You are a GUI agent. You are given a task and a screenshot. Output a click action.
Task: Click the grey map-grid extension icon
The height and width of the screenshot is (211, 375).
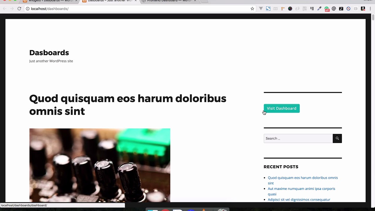[x=305, y=9]
